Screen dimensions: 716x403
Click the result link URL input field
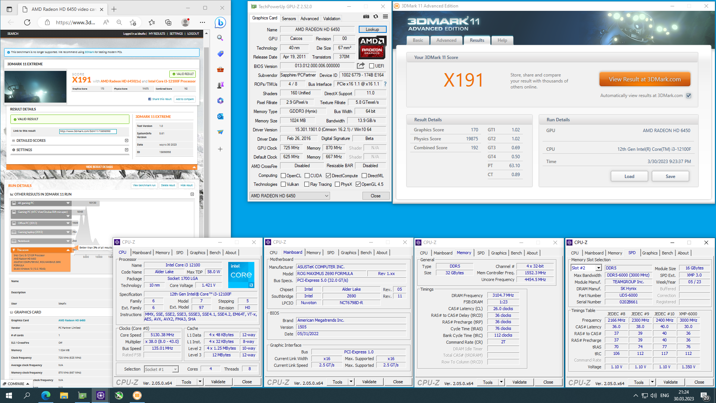point(88,131)
